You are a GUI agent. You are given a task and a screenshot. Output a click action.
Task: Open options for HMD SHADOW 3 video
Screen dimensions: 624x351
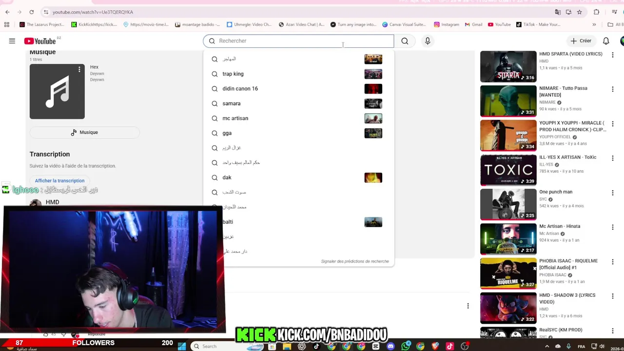pos(612,296)
